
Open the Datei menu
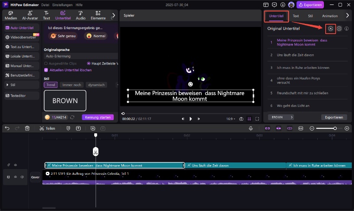coord(45,5)
